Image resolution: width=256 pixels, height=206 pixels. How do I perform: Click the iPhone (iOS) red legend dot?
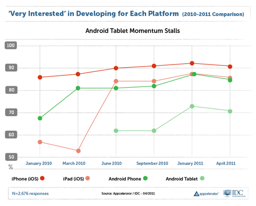(42, 178)
